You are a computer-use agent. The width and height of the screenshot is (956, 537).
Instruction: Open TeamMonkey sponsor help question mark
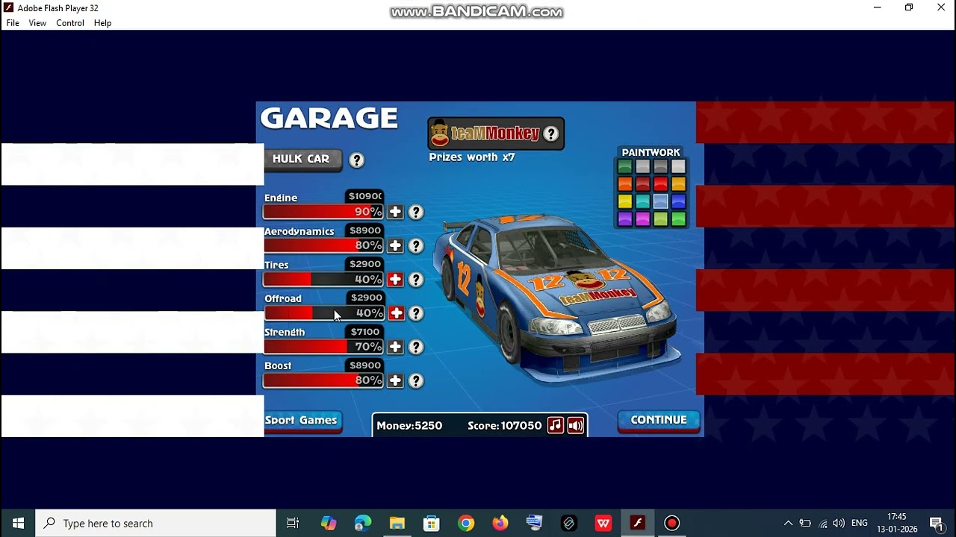pyautogui.click(x=551, y=134)
